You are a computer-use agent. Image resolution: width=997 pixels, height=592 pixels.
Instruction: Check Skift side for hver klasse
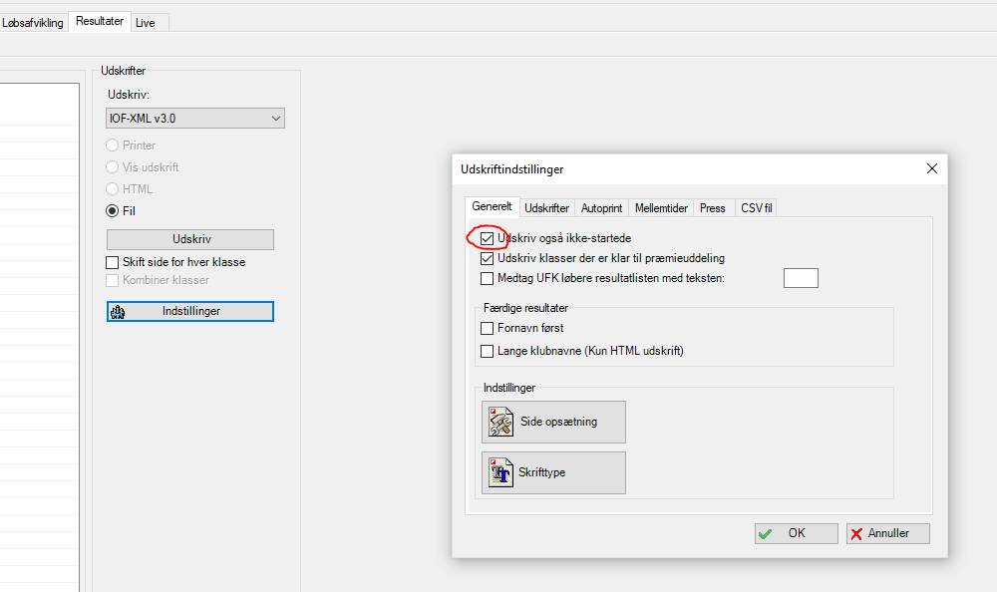[x=113, y=262]
